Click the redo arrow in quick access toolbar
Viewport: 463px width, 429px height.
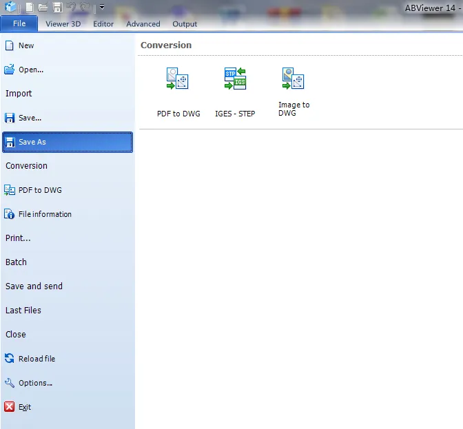tap(85, 8)
